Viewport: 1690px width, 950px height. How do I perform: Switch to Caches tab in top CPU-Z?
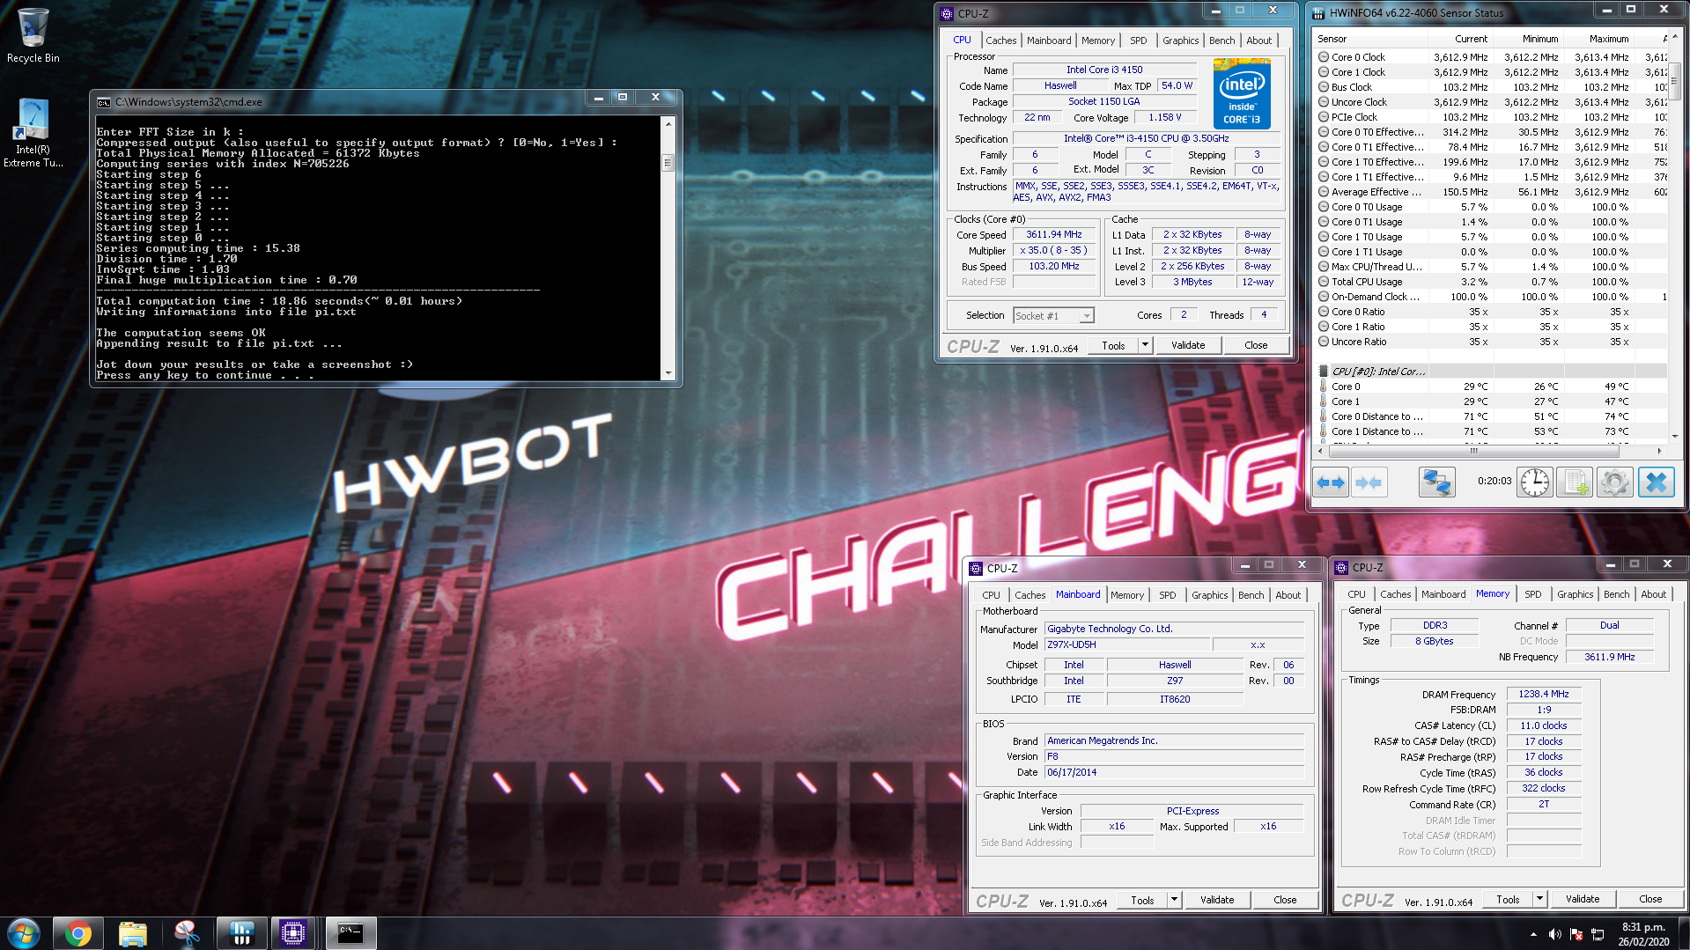click(x=1000, y=41)
